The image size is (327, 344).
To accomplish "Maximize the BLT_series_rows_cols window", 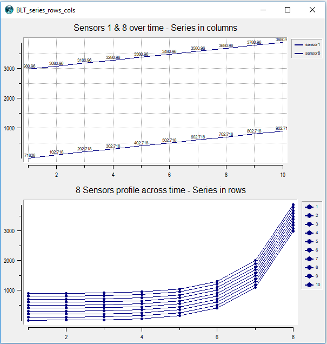I will coord(288,10).
